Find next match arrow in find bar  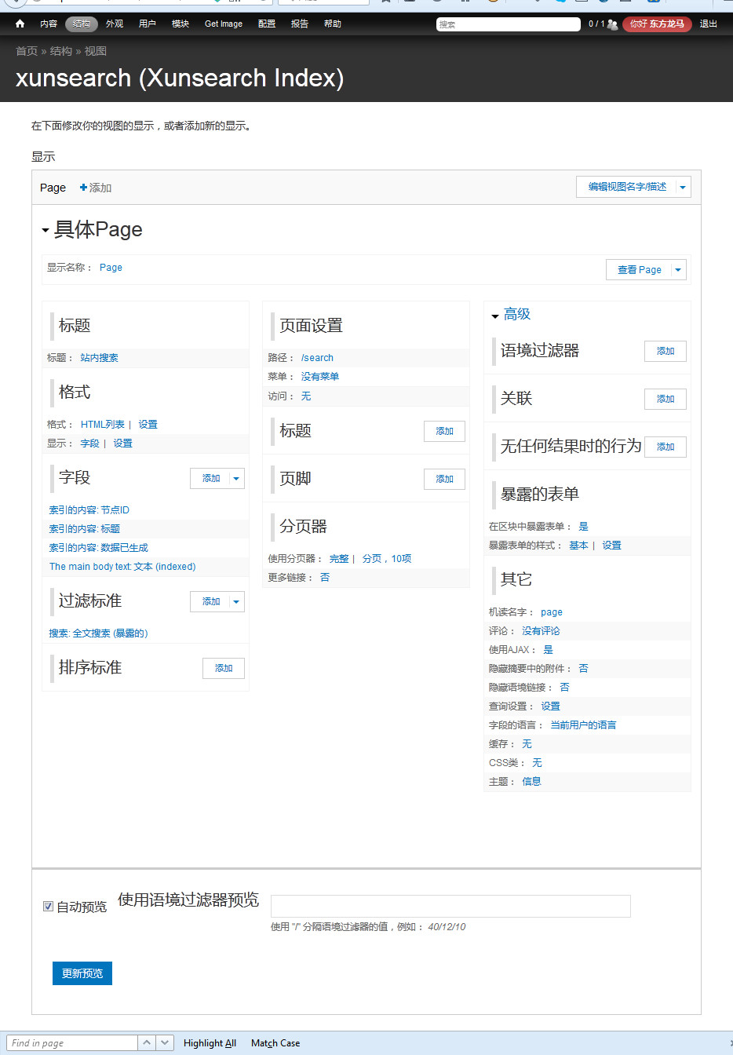point(165,1042)
